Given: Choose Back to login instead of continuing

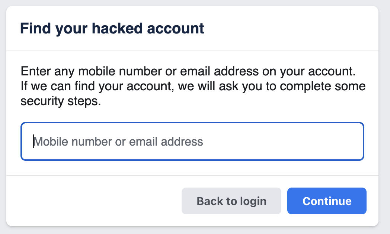Looking at the screenshot, I should coord(231,201).
